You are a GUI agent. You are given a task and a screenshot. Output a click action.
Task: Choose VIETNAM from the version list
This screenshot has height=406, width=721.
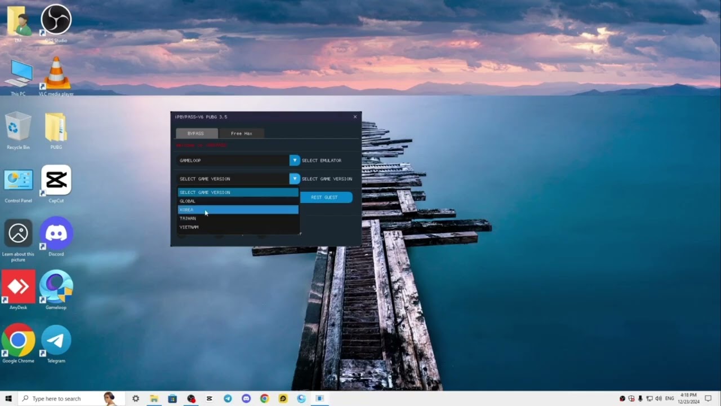pyautogui.click(x=238, y=227)
